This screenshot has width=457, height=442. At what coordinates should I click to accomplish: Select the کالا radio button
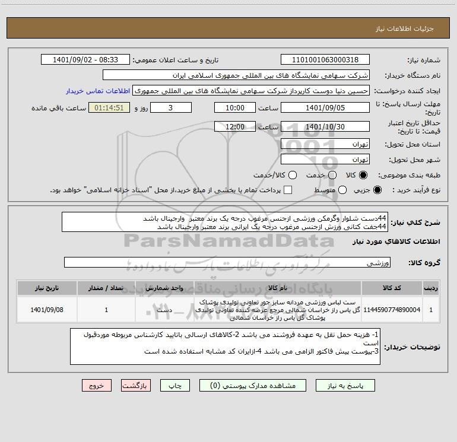click(x=363, y=175)
